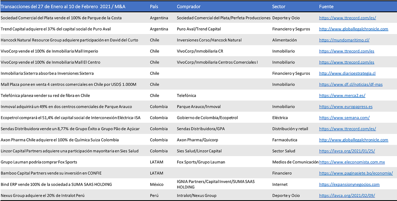This screenshot has height=201, width=397.
Task: Open the expansionynegocios.com link
Action: [x=349, y=184]
